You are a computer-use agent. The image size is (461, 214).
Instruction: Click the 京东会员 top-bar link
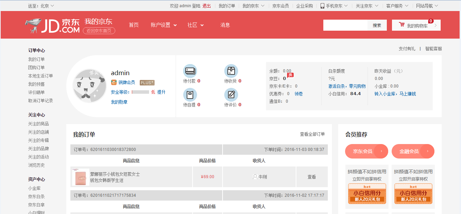tap(281, 6)
